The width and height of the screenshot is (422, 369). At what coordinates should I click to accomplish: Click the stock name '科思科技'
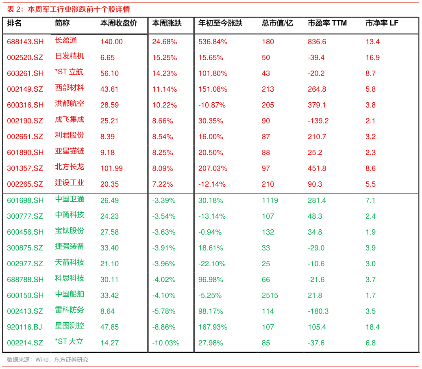[70, 278]
